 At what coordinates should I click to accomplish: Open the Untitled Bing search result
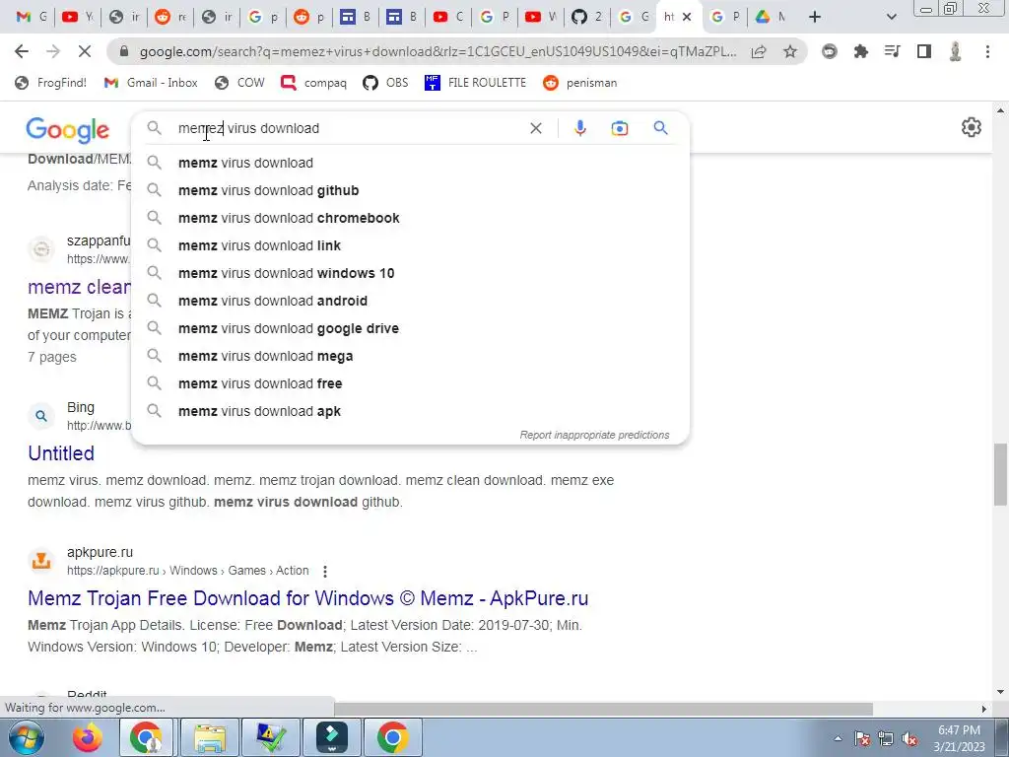pyautogui.click(x=61, y=453)
